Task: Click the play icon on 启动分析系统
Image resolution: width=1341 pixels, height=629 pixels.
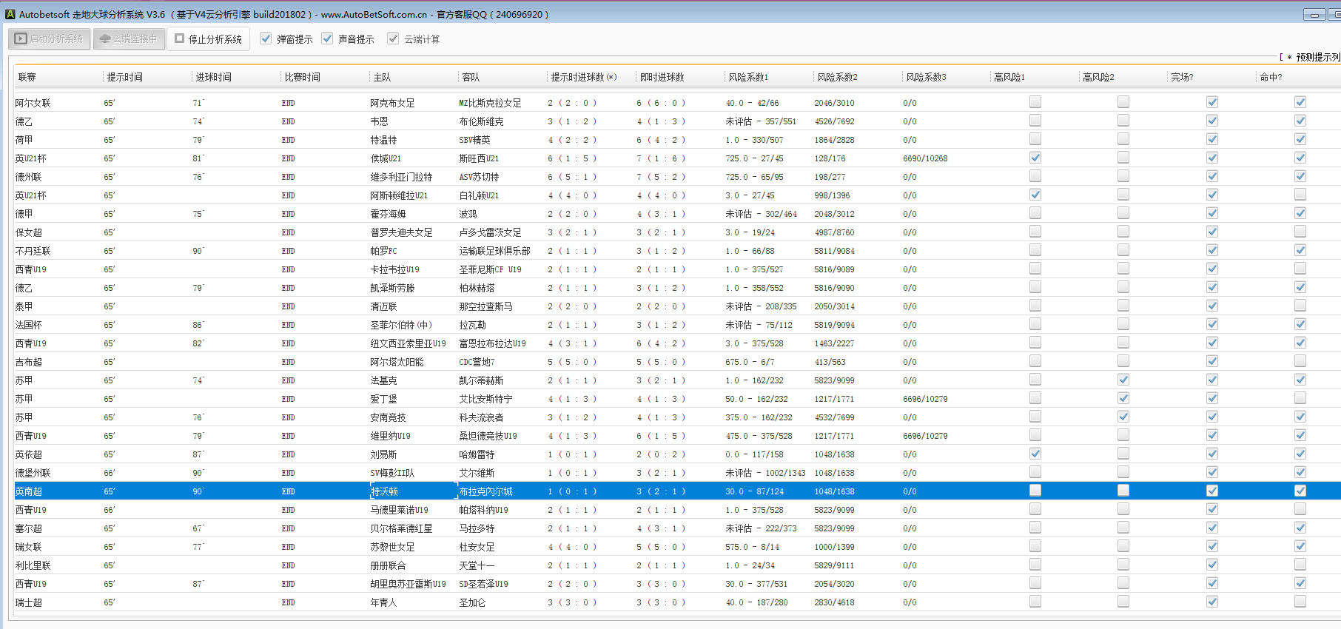Action: (21, 38)
